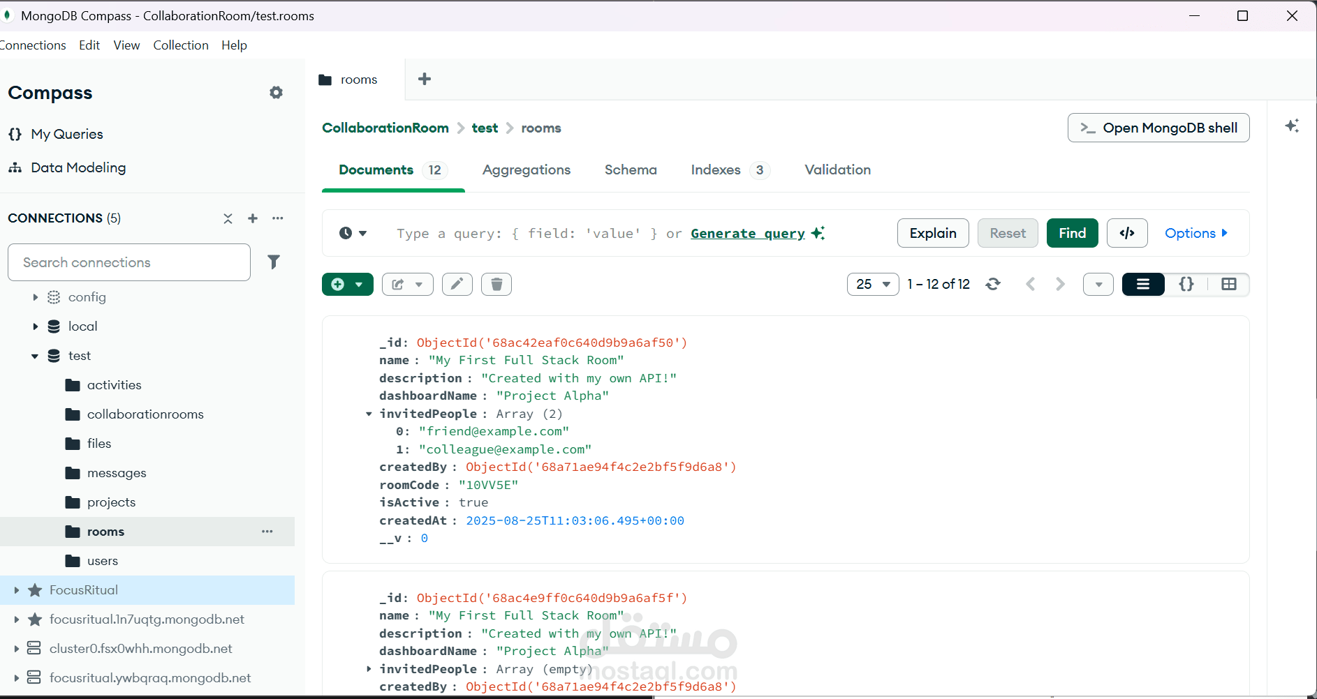Collapse all connections in the sidebar

point(228,218)
